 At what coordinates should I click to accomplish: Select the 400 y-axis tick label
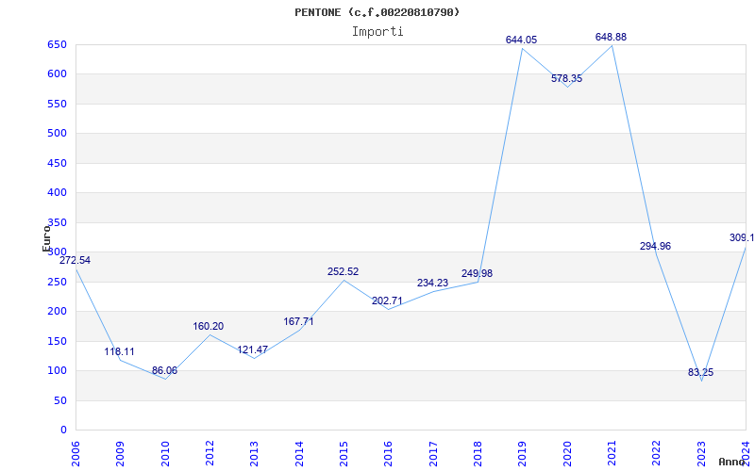click(x=57, y=193)
